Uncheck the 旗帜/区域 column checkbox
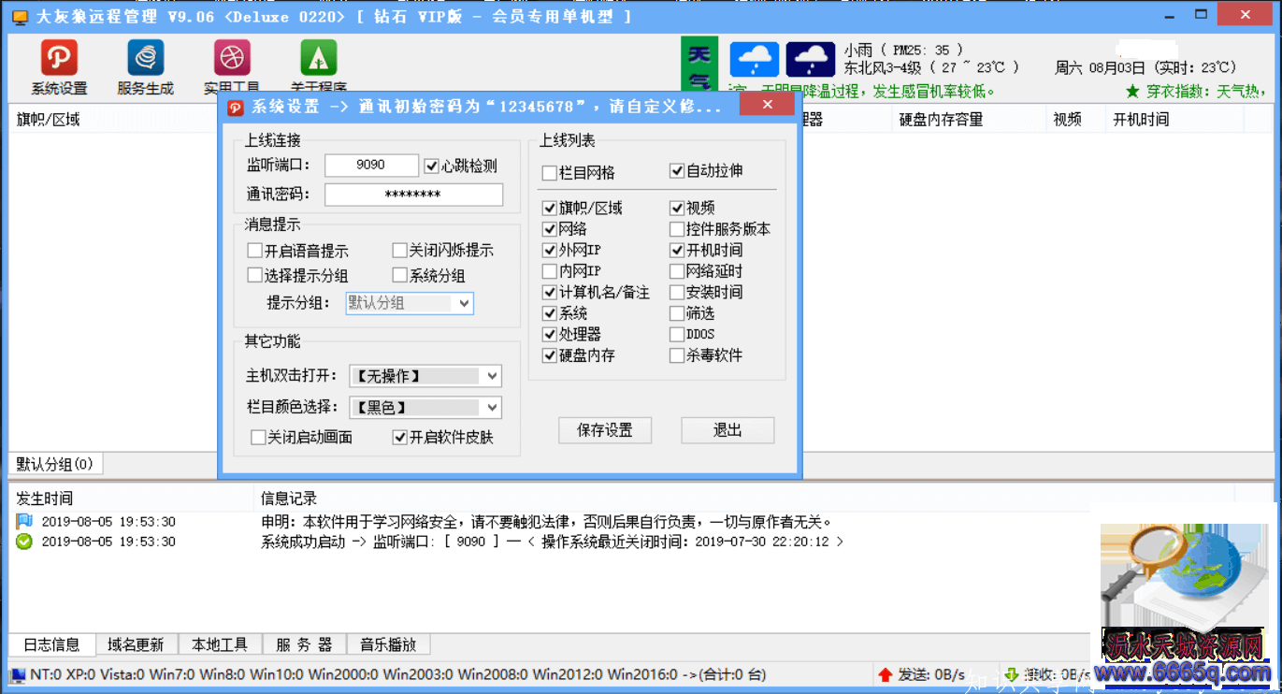This screenshot has height=694, width=1282. tap(550, 208)
